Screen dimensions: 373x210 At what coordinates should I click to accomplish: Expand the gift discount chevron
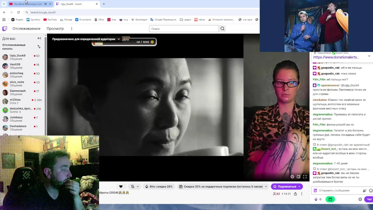265,186
